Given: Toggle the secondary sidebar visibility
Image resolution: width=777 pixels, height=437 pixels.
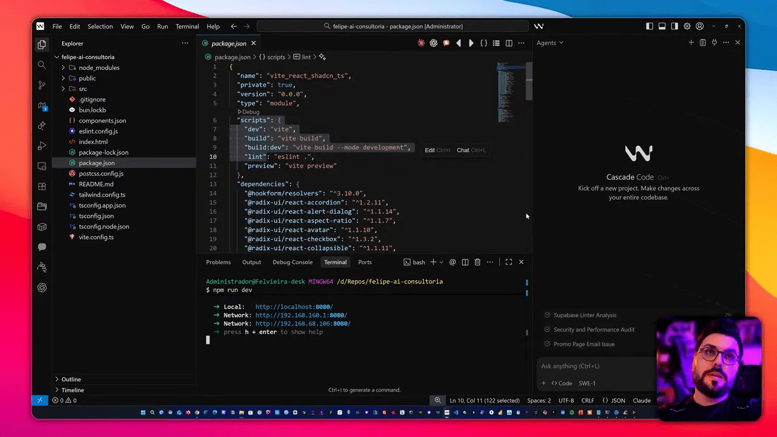Looking at the screenshot, I should pyautogui.click(x=674, y=26).
